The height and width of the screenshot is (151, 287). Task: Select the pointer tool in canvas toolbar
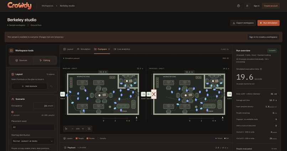66,129
